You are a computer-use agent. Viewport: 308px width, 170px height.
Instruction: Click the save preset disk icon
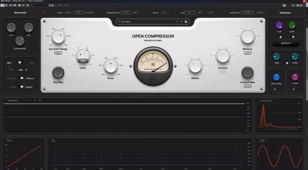click(186, 22)
